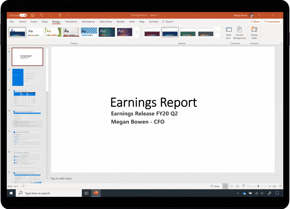Select slide 3 thumbnail in the panel
This screenshot has width=290, height=209.
click(27, 97)
